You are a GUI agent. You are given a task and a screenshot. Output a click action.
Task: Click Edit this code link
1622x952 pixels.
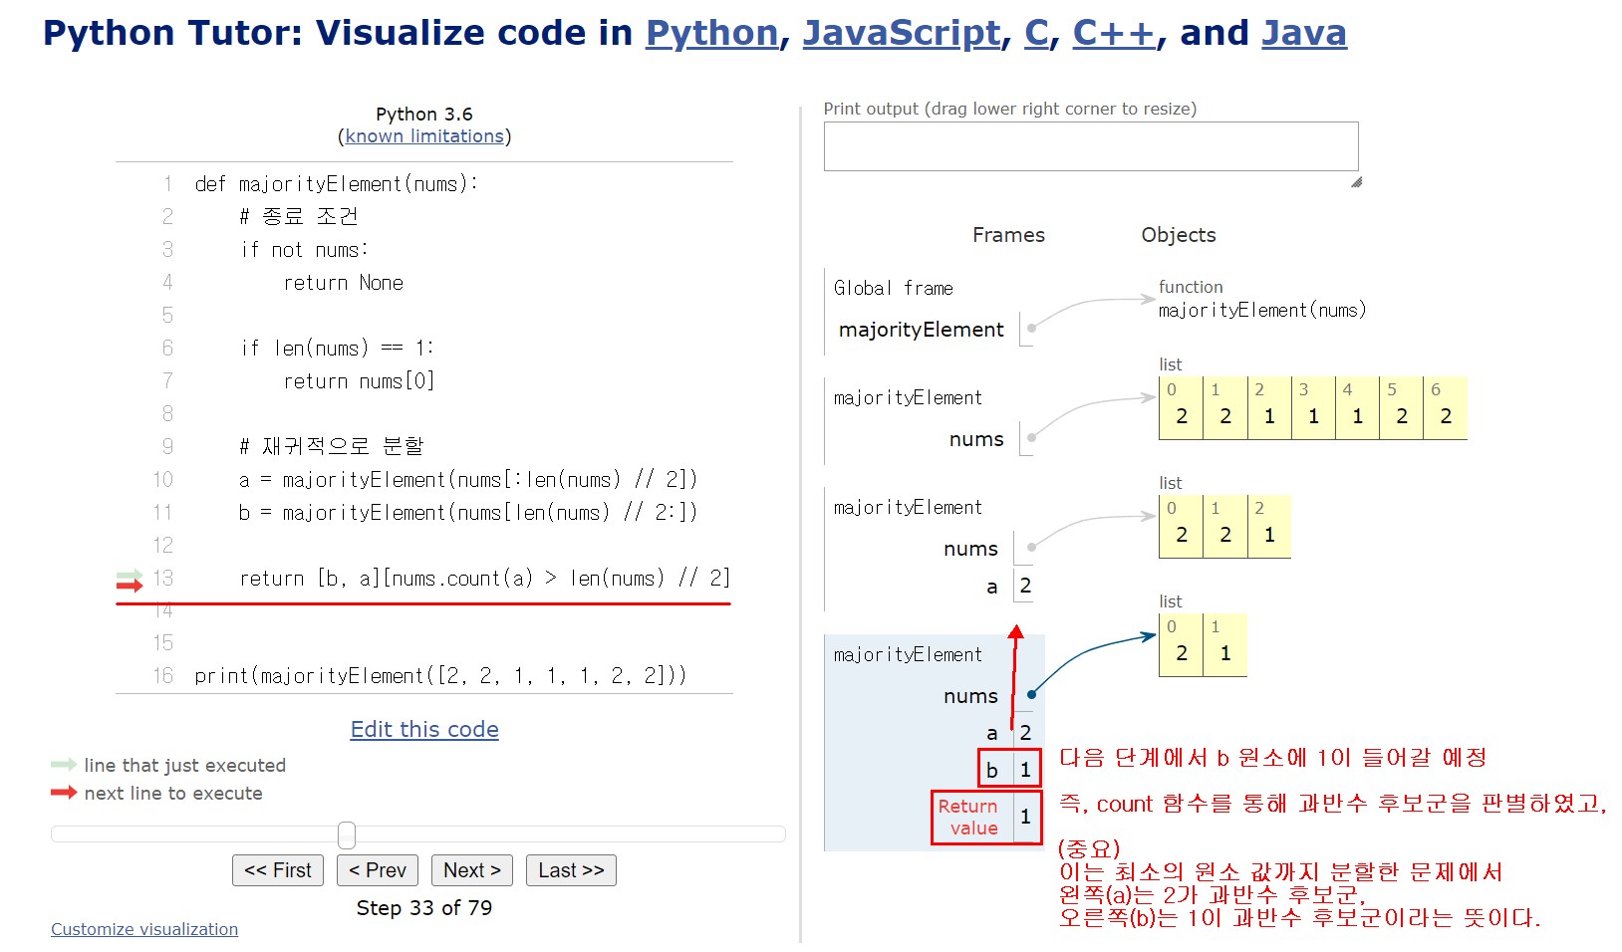click(424, 729)
